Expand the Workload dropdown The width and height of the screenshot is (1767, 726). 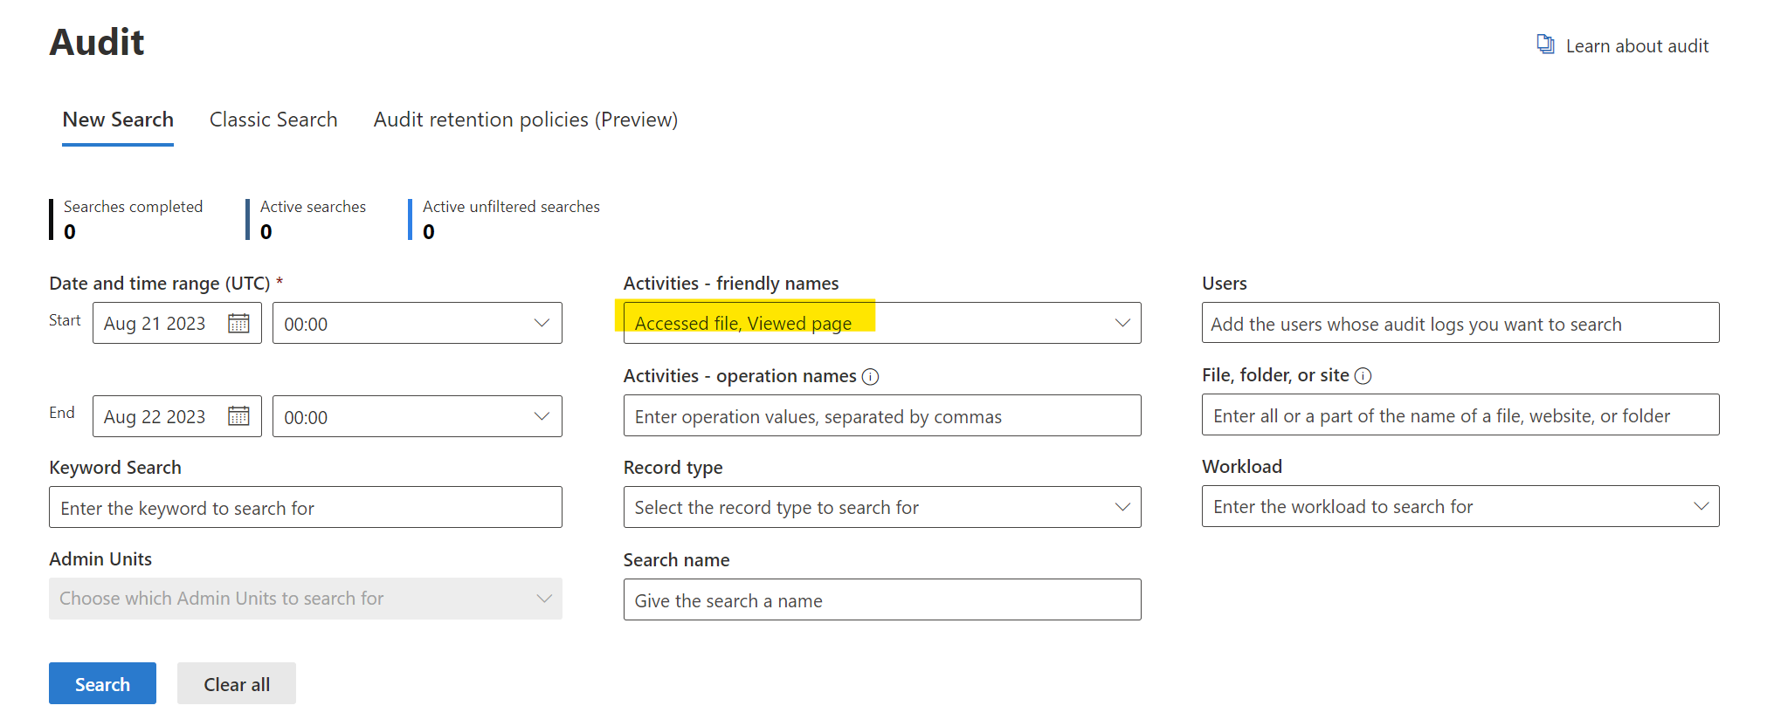[1700, 506]
